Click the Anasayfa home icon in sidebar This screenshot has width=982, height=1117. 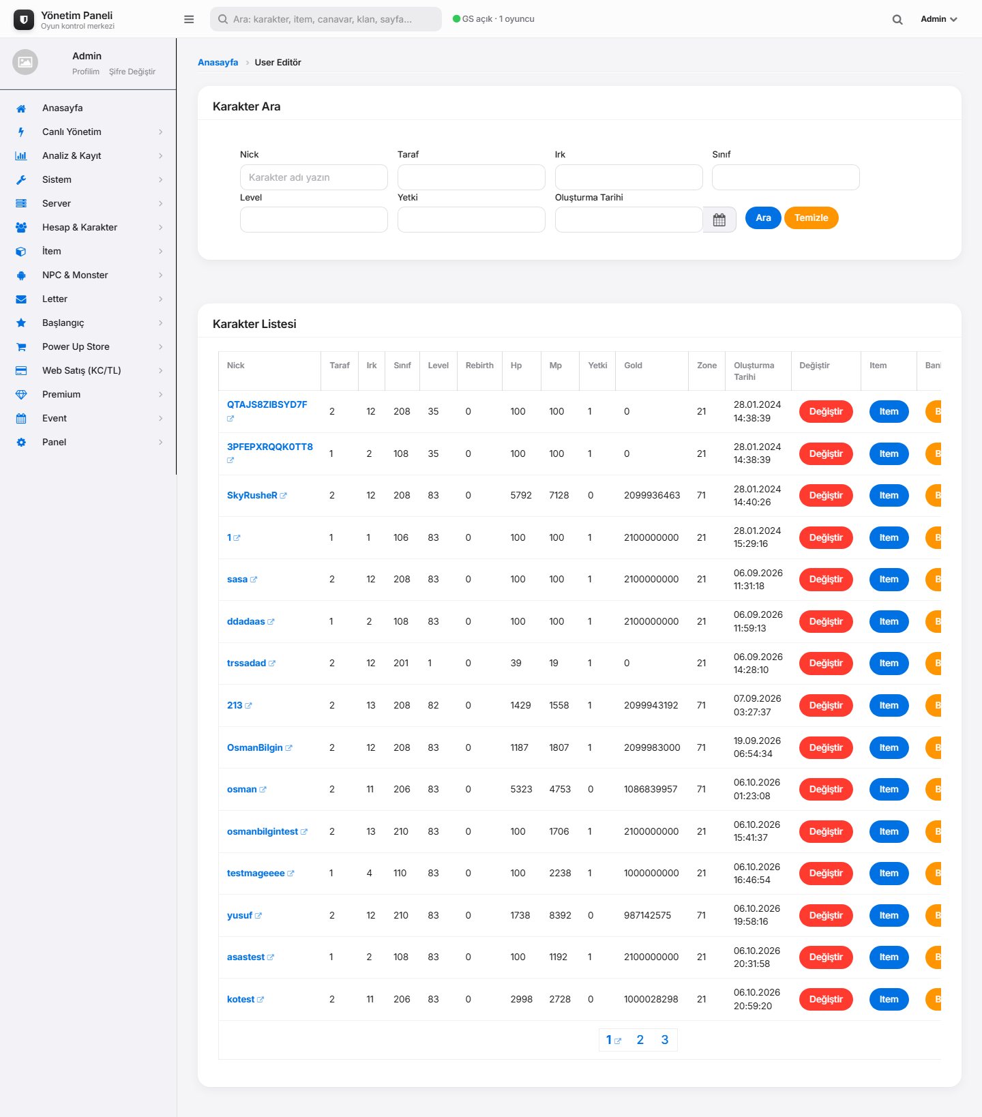[x=21, y=108]
